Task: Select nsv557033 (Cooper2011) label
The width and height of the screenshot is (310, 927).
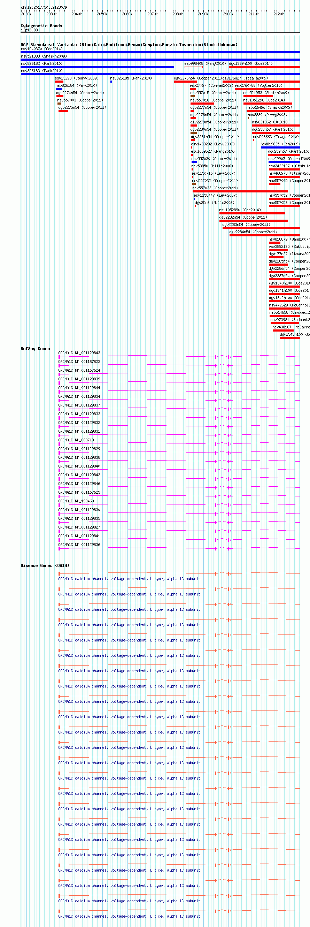Action: 215,188
